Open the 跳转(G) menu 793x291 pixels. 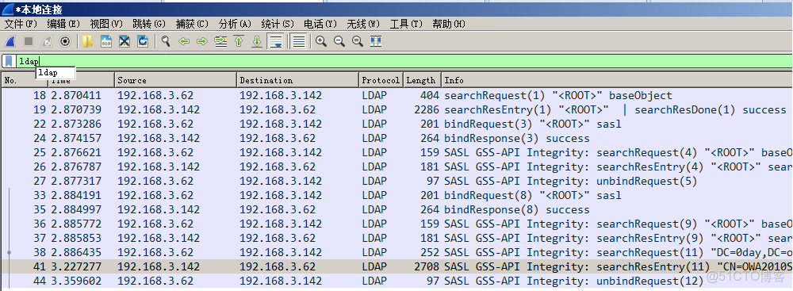149,24
